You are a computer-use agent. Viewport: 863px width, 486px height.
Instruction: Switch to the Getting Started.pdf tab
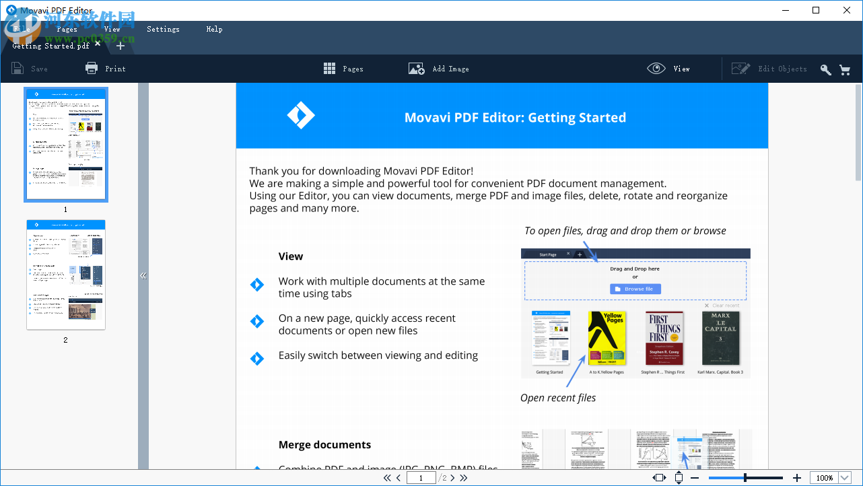coord(47,45)
